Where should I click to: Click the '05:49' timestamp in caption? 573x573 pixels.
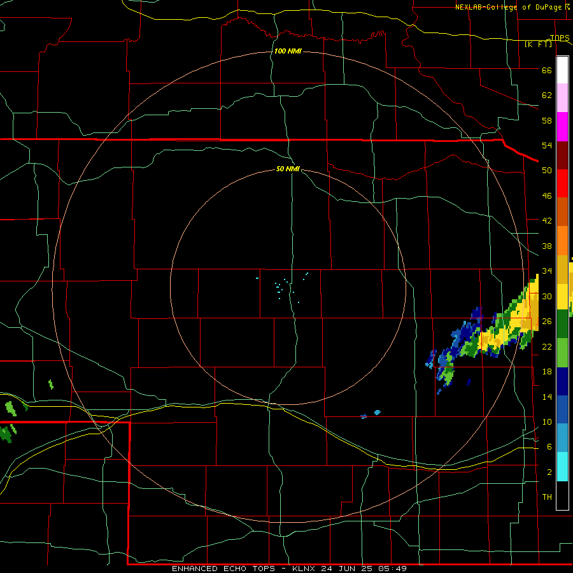point(393,569)
